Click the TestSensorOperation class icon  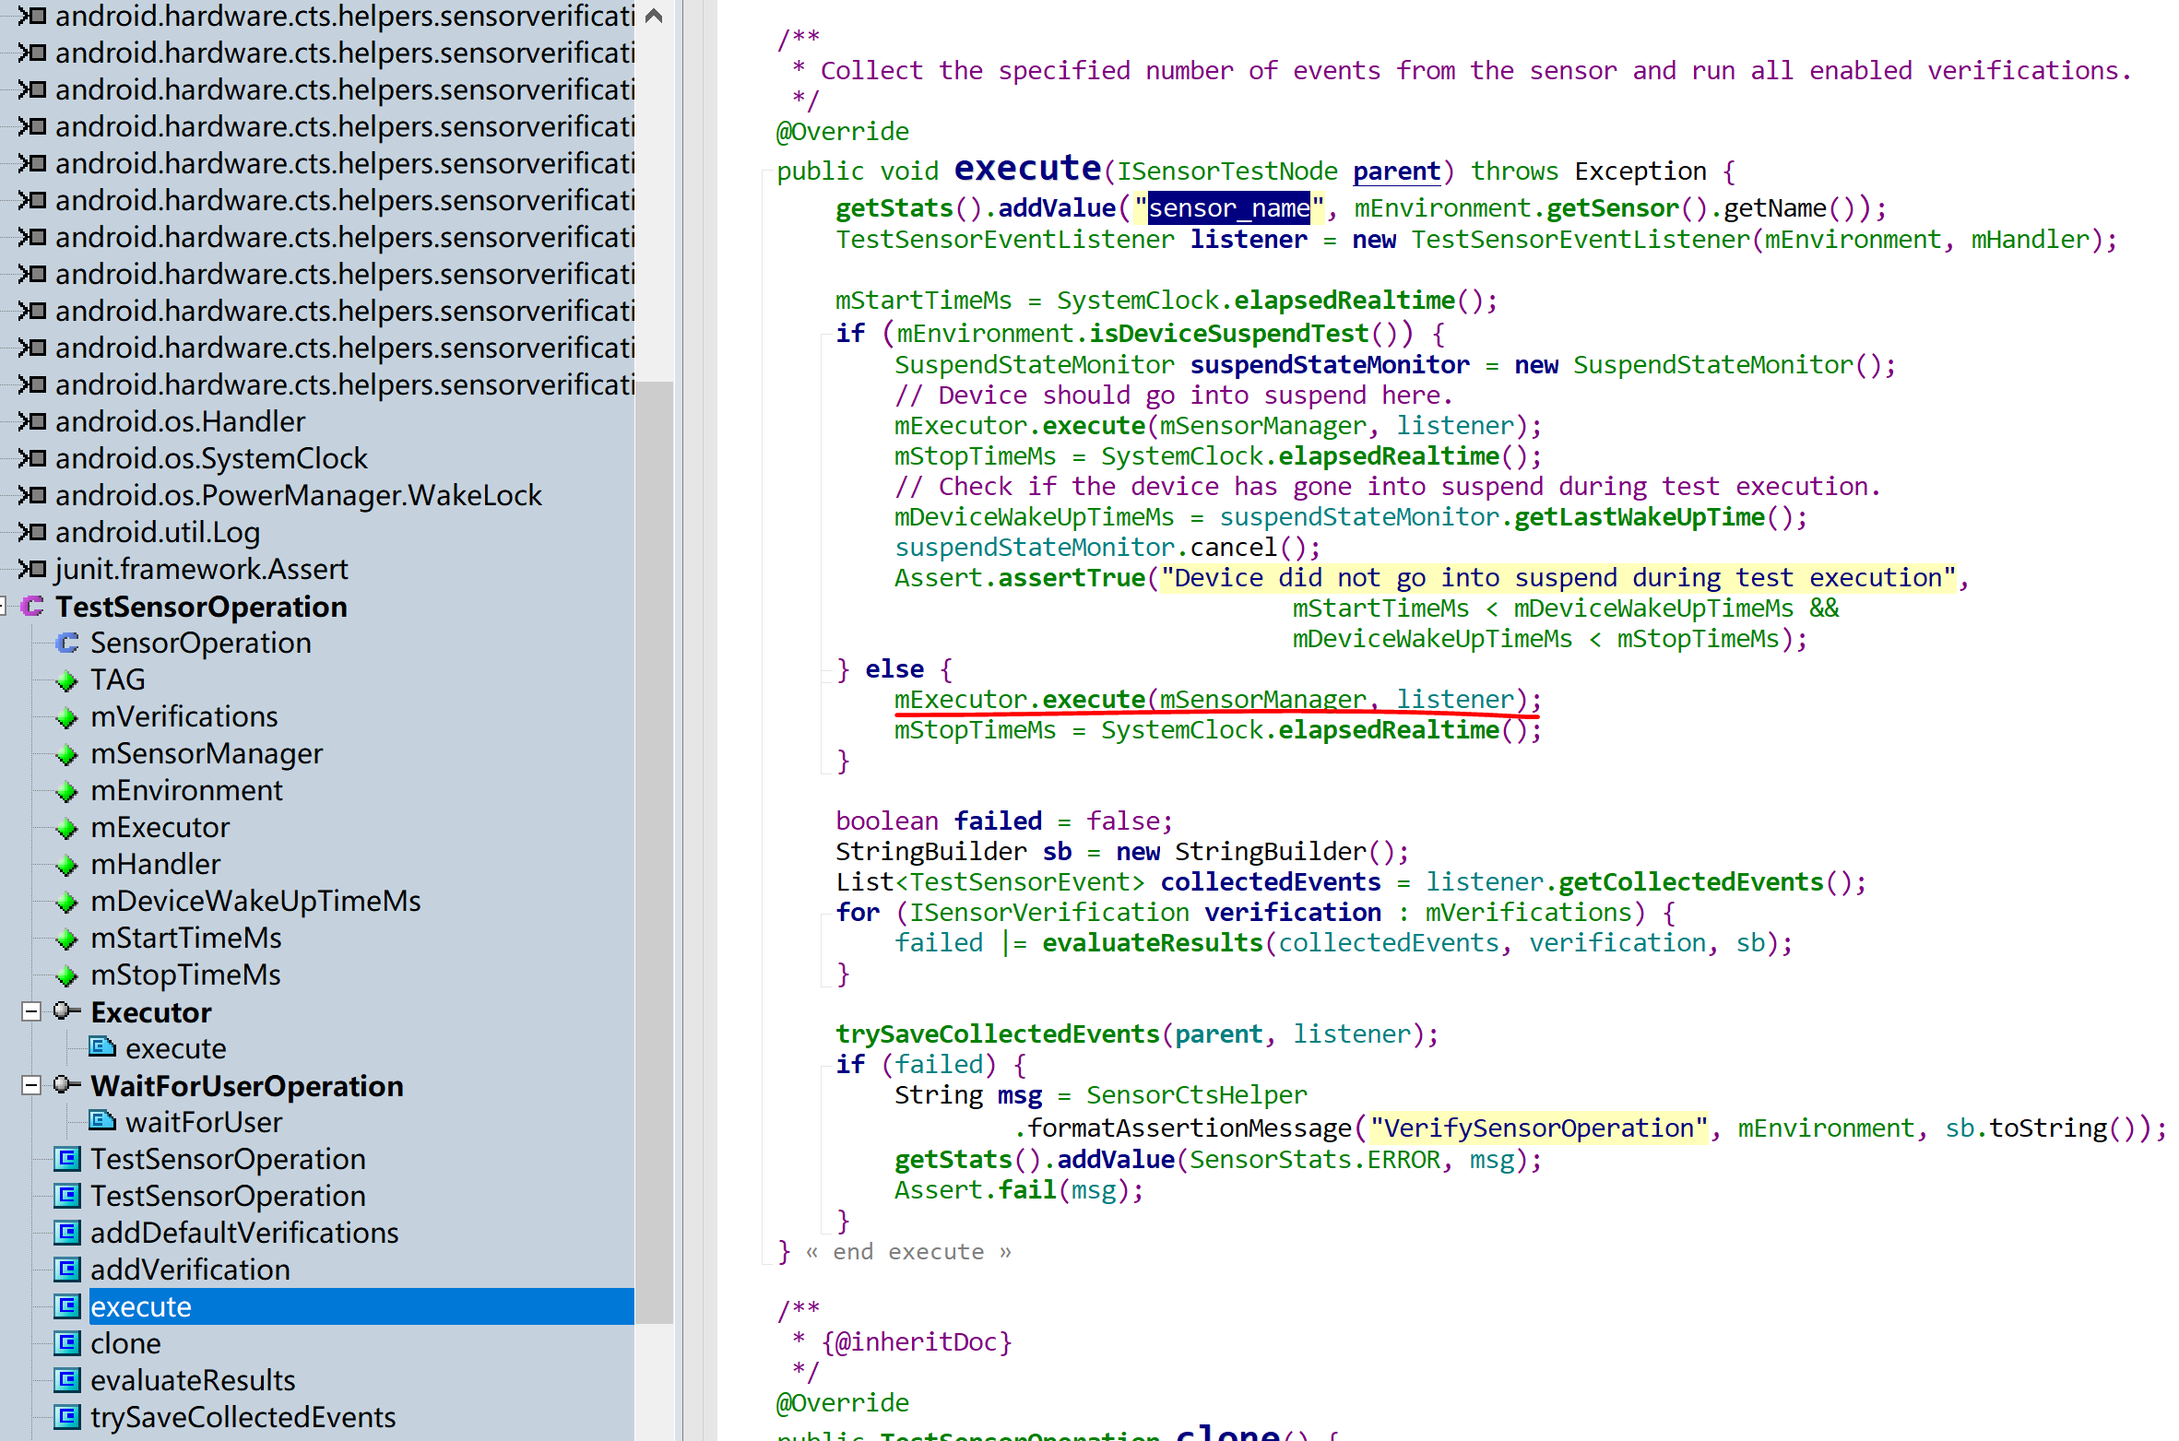[32, 607]
